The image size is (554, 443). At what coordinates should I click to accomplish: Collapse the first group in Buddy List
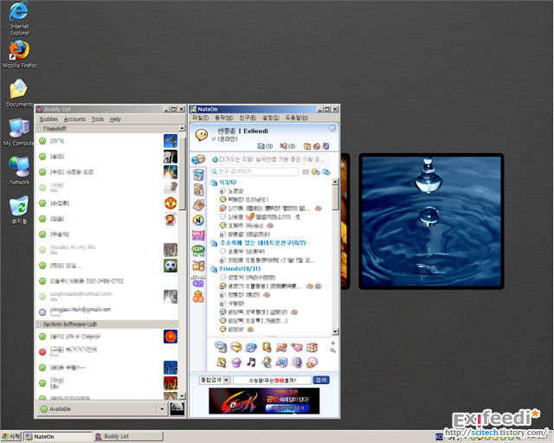39,129
